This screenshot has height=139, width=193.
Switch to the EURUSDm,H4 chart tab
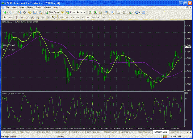26,132
